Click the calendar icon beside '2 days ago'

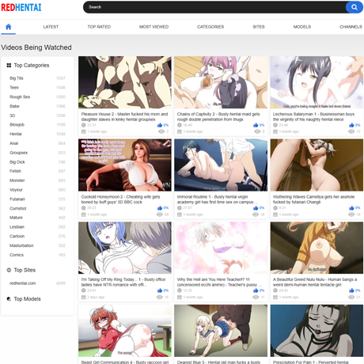coord(84,298)
